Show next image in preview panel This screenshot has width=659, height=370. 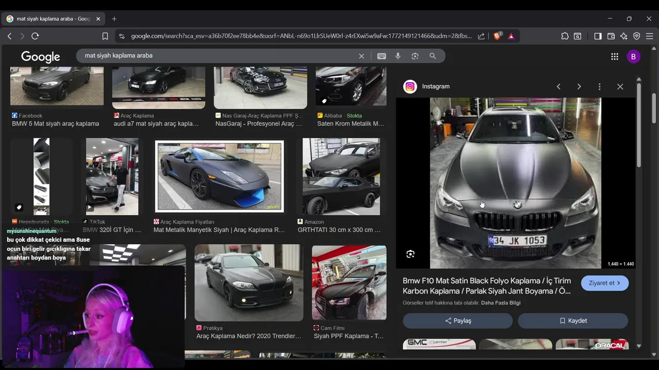click(579, 86)
